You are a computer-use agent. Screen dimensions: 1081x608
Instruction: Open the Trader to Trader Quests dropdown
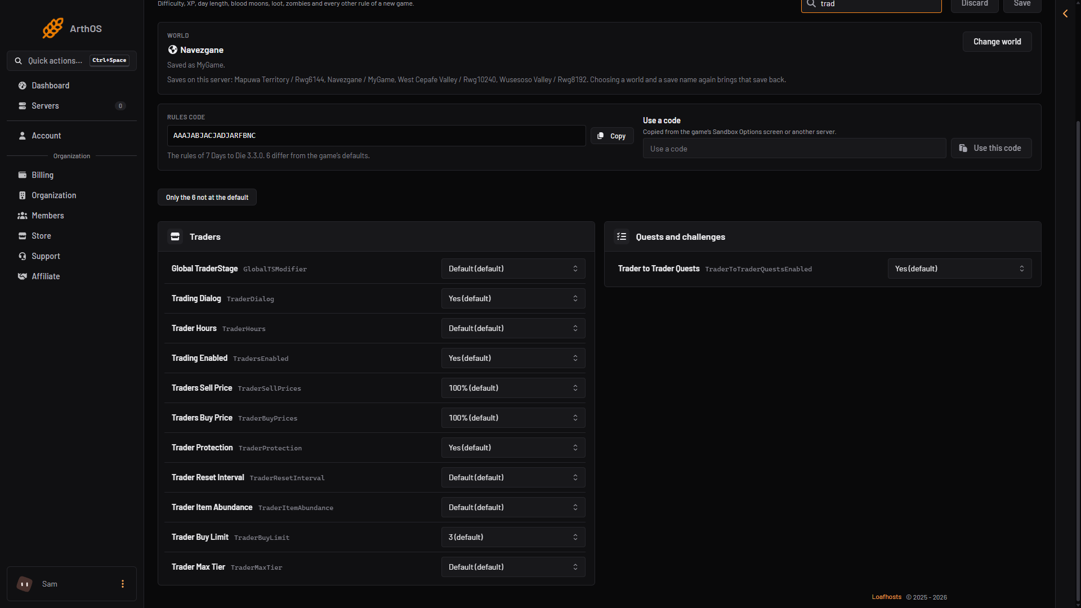(x=959, y=269)
